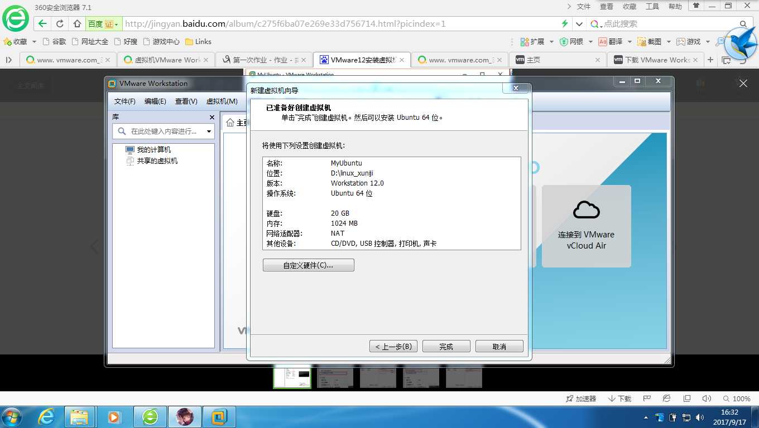Open a new tab with plus icon
This screenshot has width=759, height=428.
[x=710, y=60]
